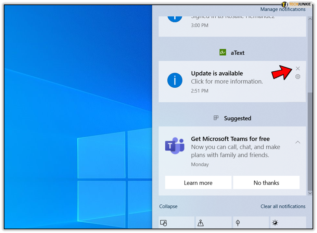Click the blue info icon beside Update is available

point(175,80)
